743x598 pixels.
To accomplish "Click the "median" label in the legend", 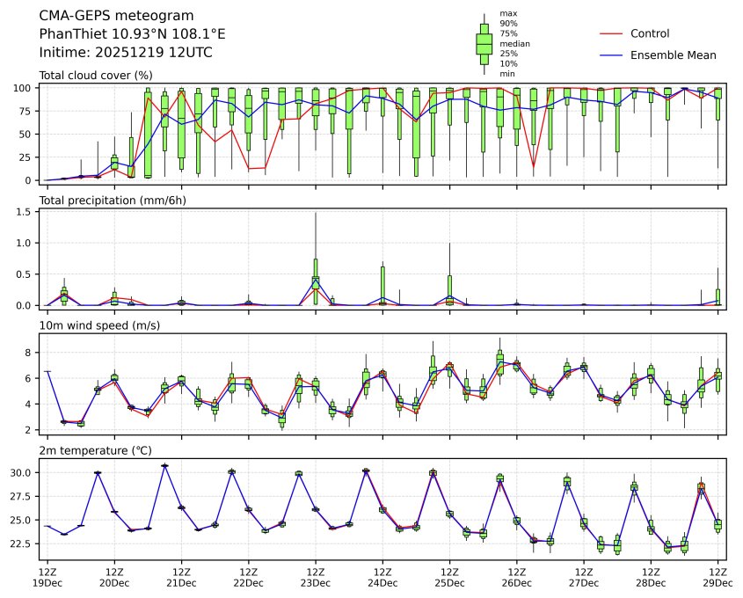I will click(x=514, y=43).
